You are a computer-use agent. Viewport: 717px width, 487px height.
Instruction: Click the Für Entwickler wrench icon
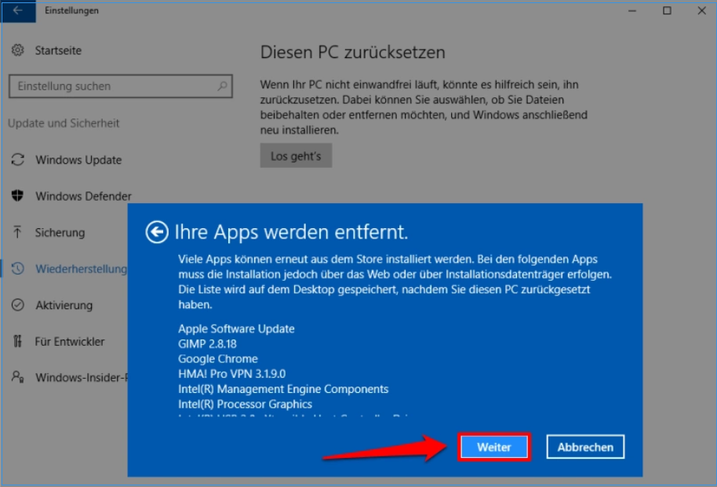(16, 341)
